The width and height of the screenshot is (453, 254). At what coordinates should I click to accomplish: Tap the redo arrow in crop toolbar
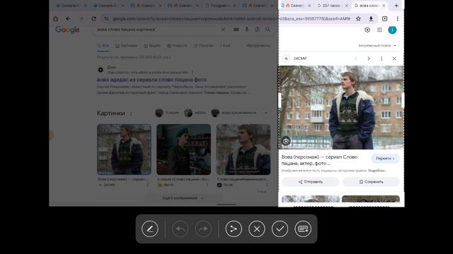tap(203, 229)
